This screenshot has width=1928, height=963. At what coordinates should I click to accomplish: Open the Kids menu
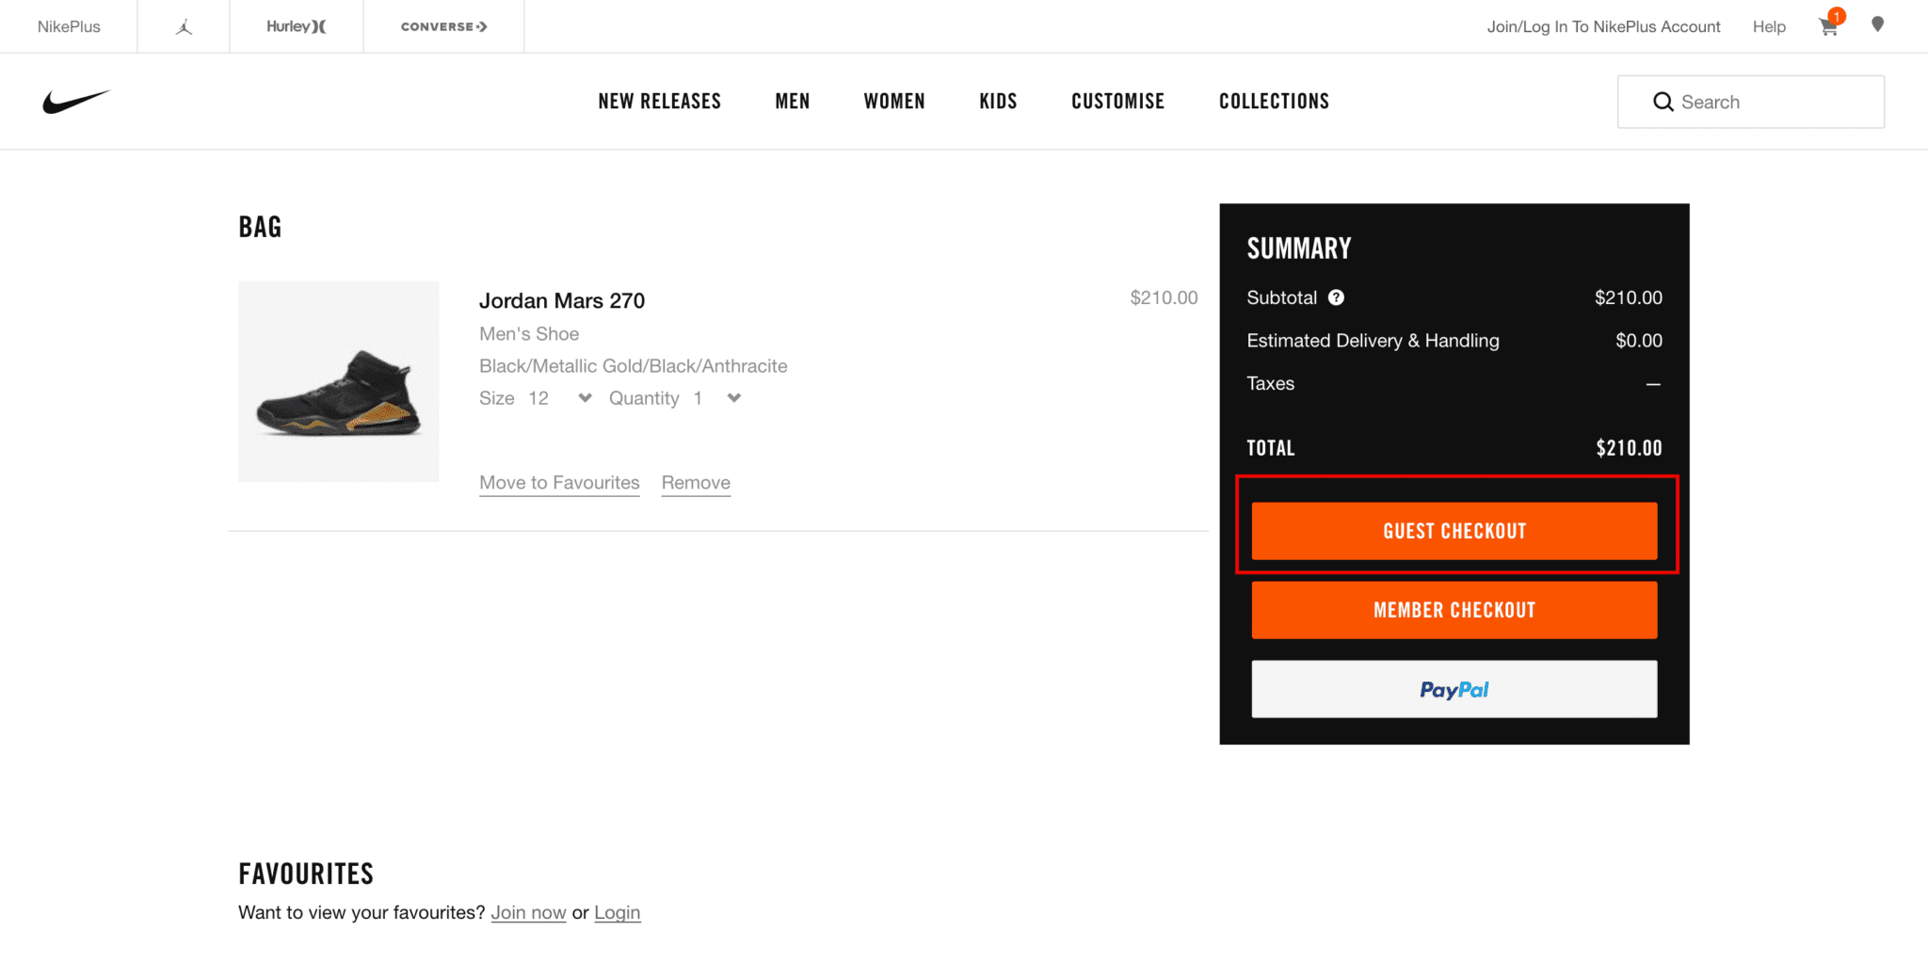998,102
